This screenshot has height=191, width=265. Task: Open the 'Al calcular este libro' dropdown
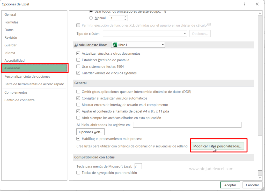pos(163,45)
